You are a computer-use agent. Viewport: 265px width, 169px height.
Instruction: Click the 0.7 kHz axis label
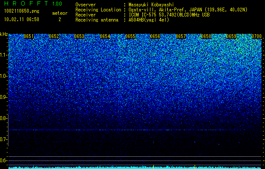point(4,139)
